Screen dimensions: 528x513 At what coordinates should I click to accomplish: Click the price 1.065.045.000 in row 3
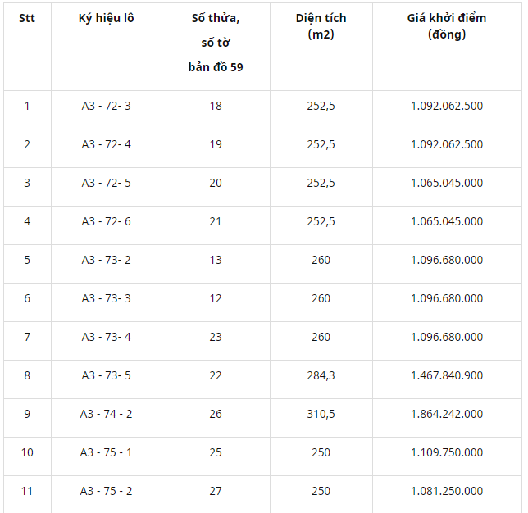pyautogui.click(x=447, y=183)
